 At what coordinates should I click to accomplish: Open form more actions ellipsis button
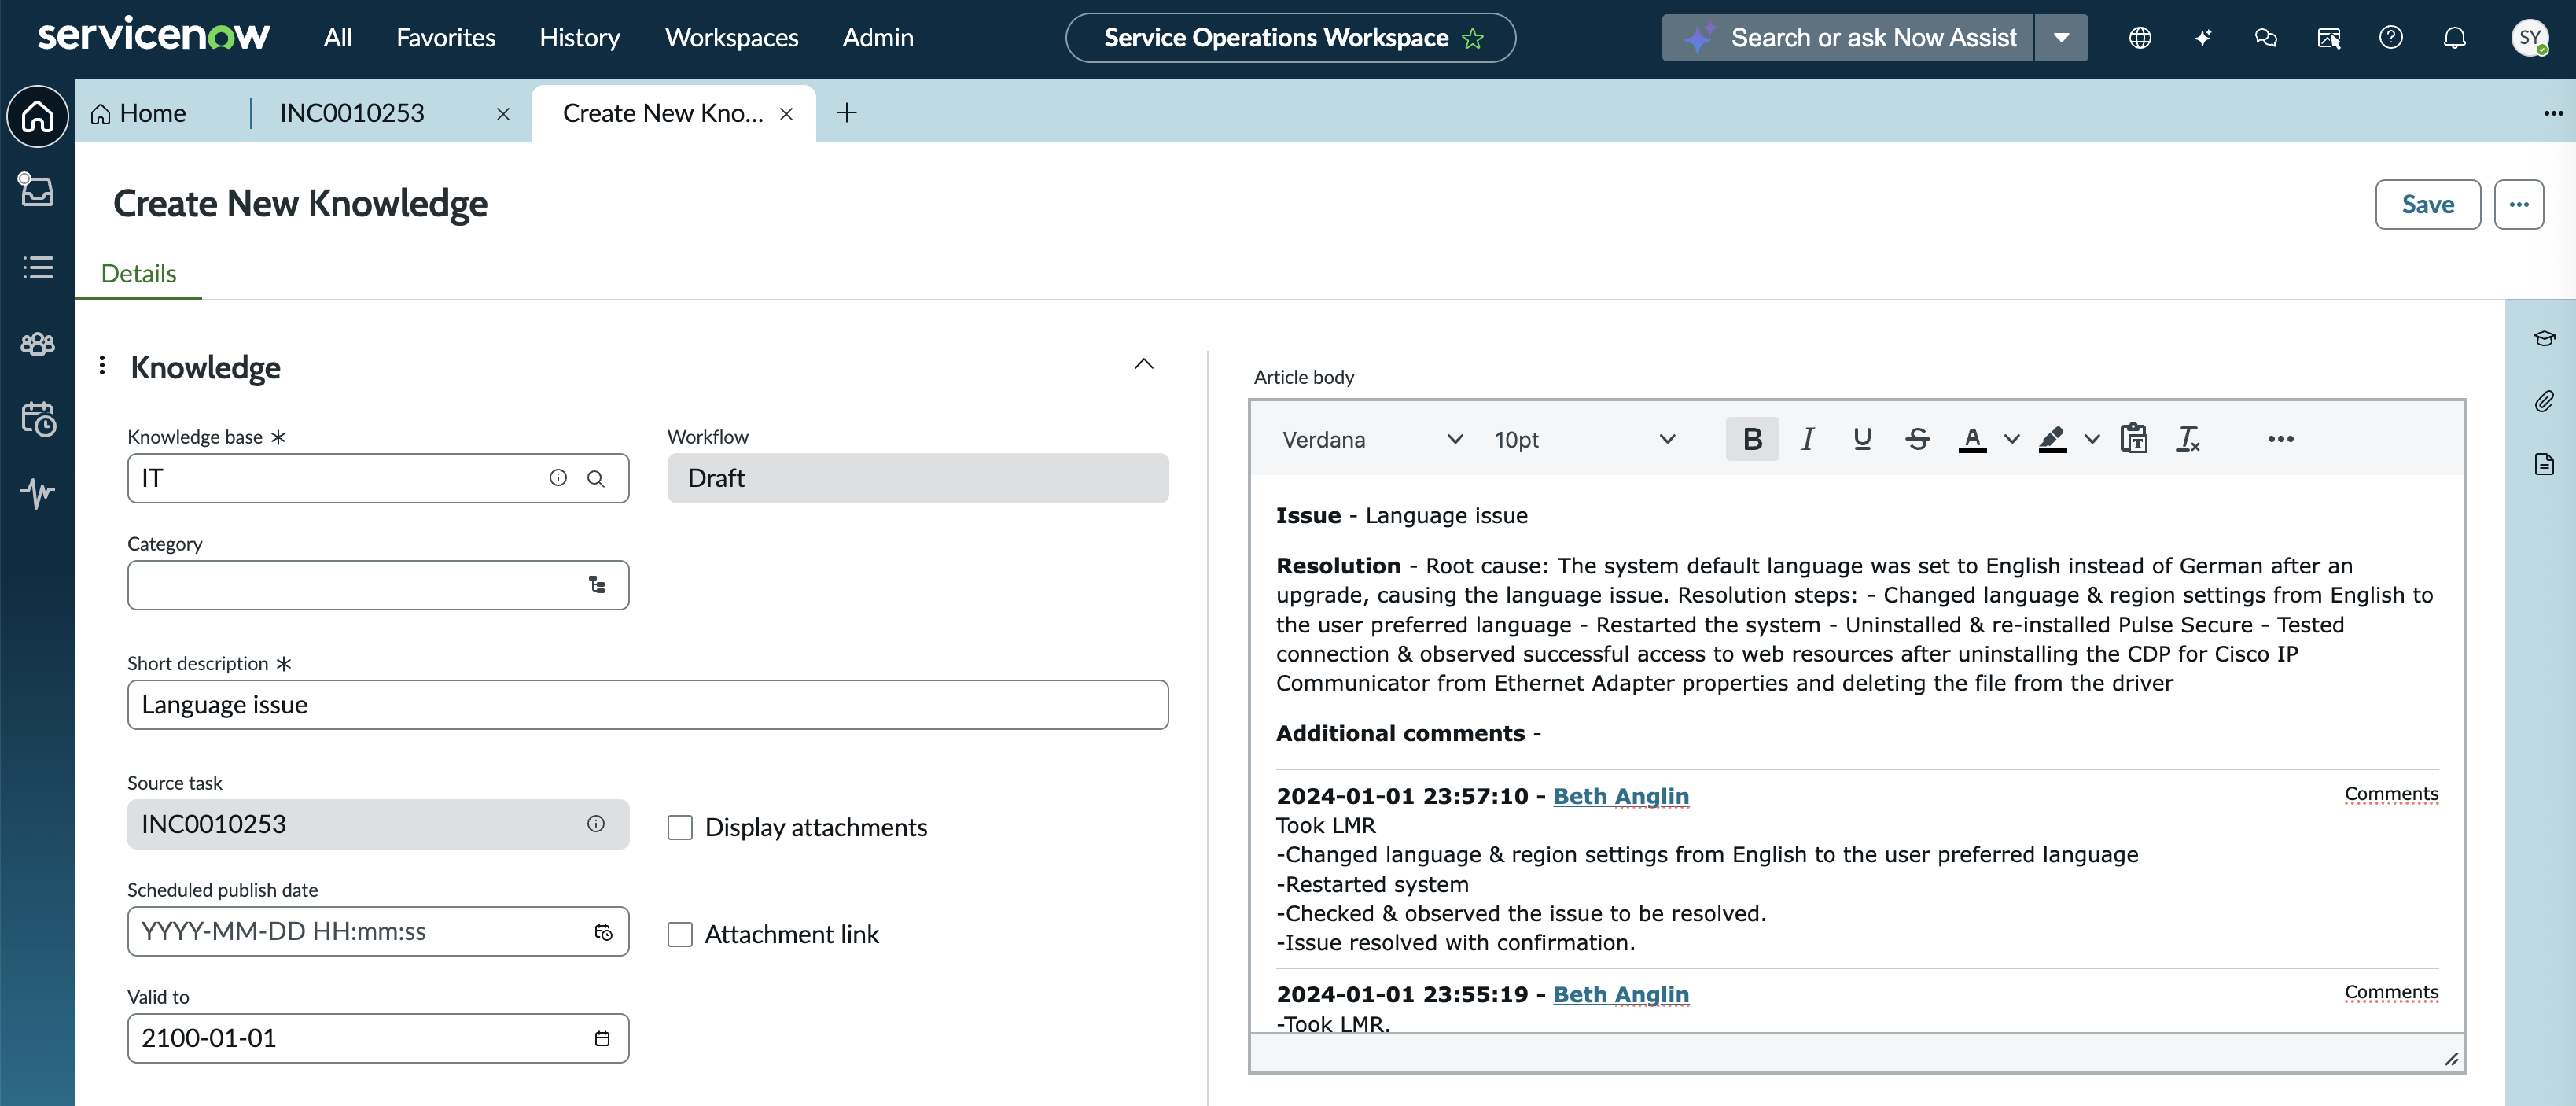(2519, 204)
